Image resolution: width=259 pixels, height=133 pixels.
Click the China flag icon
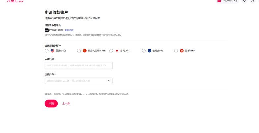point(85,51)
